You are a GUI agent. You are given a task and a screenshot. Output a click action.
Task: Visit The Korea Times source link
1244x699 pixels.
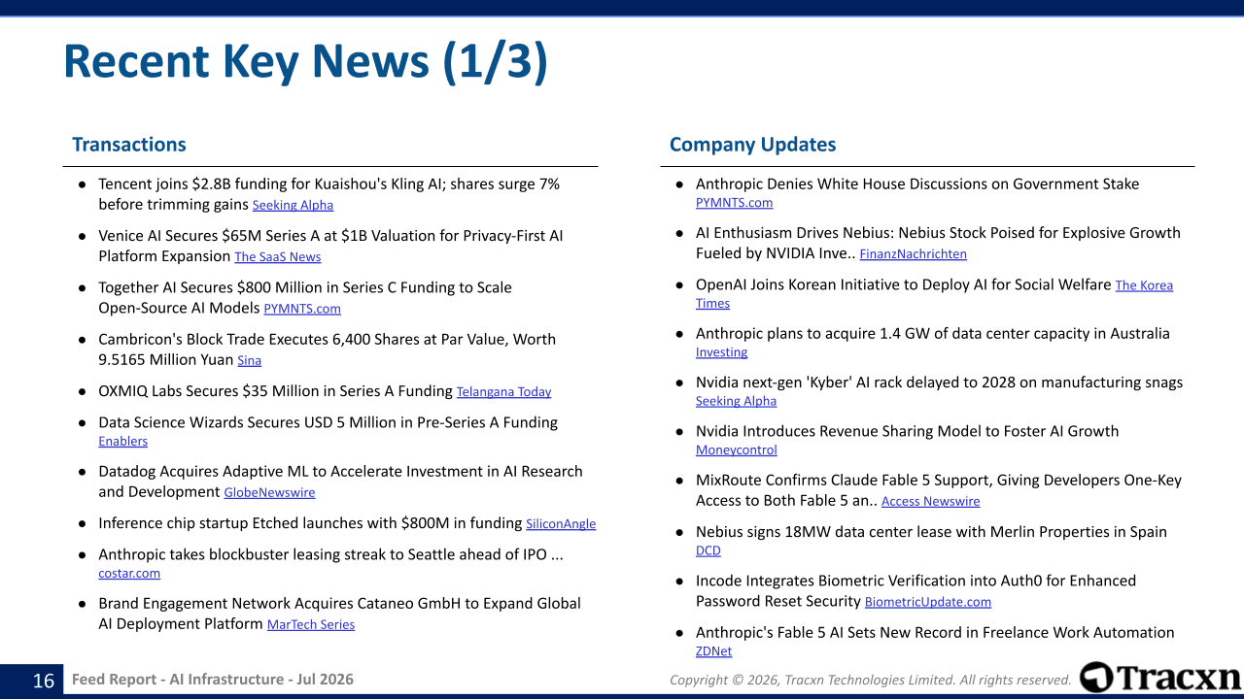click(934, 294)
